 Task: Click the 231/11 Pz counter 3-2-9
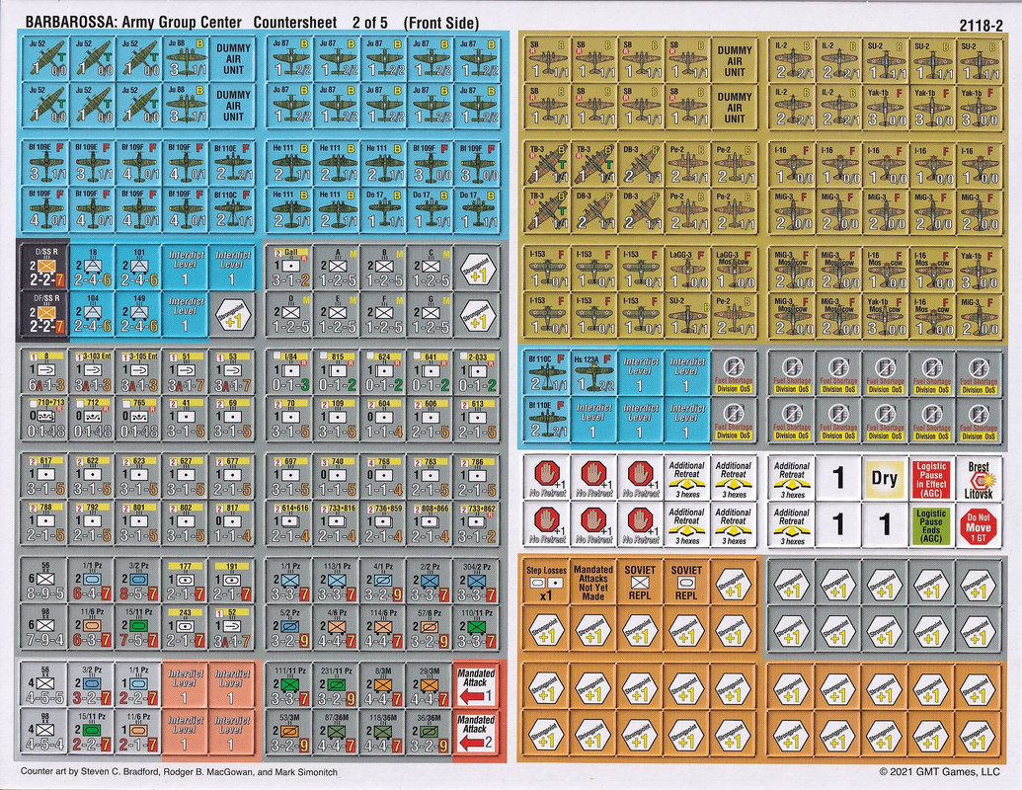pos(338,685)
